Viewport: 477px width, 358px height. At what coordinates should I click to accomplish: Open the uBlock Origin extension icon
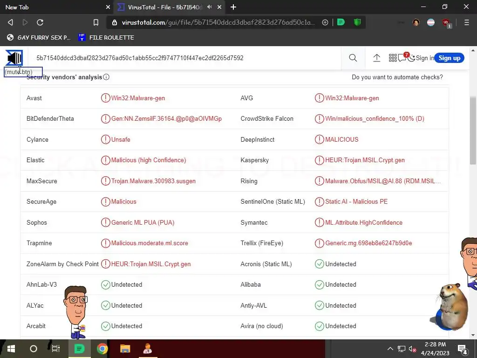(x=446, y=23)
